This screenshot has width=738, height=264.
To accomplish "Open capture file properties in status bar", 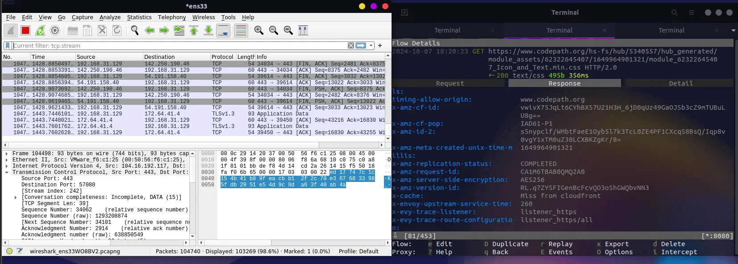I will click(x=20, y=251).
